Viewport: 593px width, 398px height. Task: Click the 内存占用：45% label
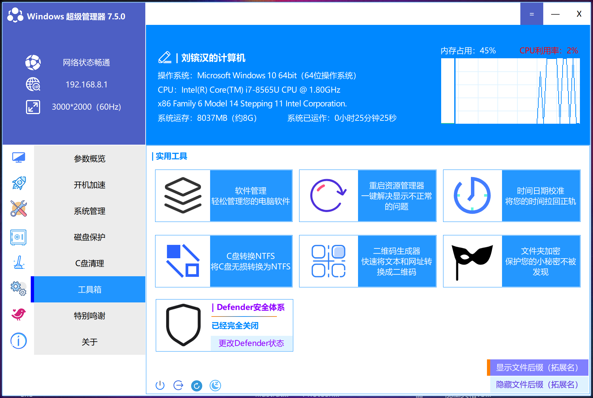pyautogui.click(x=468, y=51)
